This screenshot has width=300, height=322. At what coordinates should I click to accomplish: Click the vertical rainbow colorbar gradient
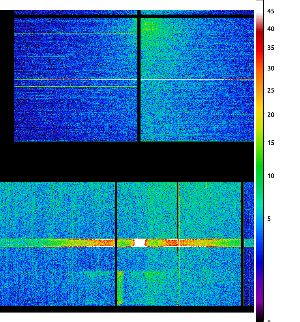coord(260,161)
